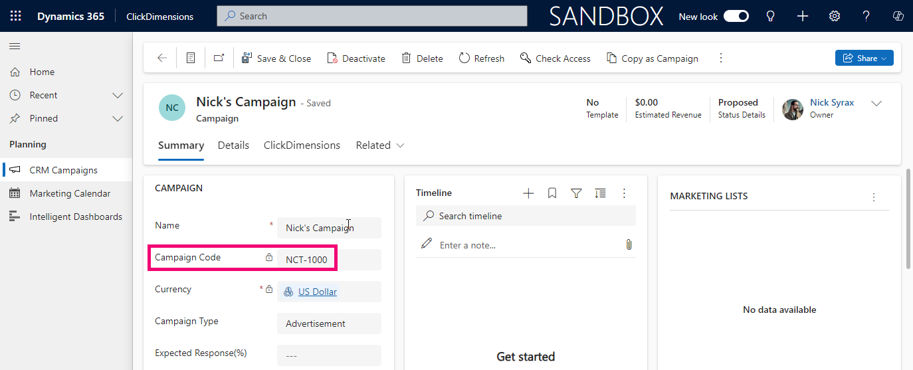
Task: Open the Copilot icon in top bar
Action: (x=898, y=16)
